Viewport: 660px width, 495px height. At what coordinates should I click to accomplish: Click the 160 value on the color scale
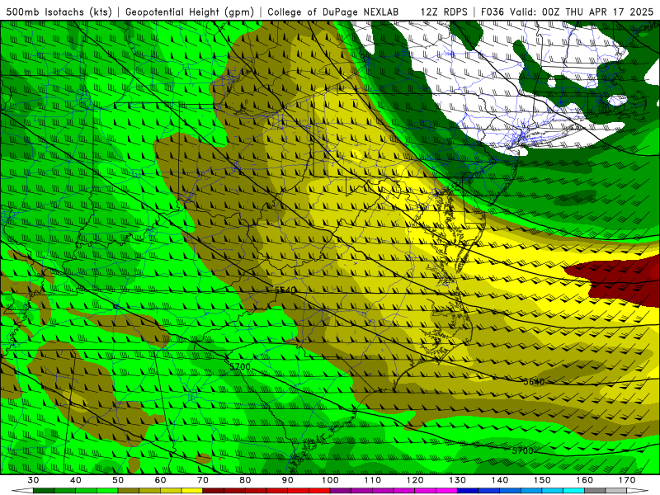tap(585, 480)
